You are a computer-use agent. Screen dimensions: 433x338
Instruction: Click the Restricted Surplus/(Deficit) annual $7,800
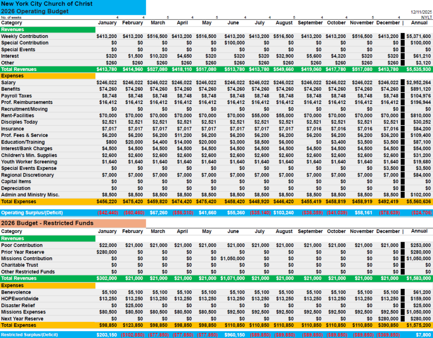tap(423, 335)
